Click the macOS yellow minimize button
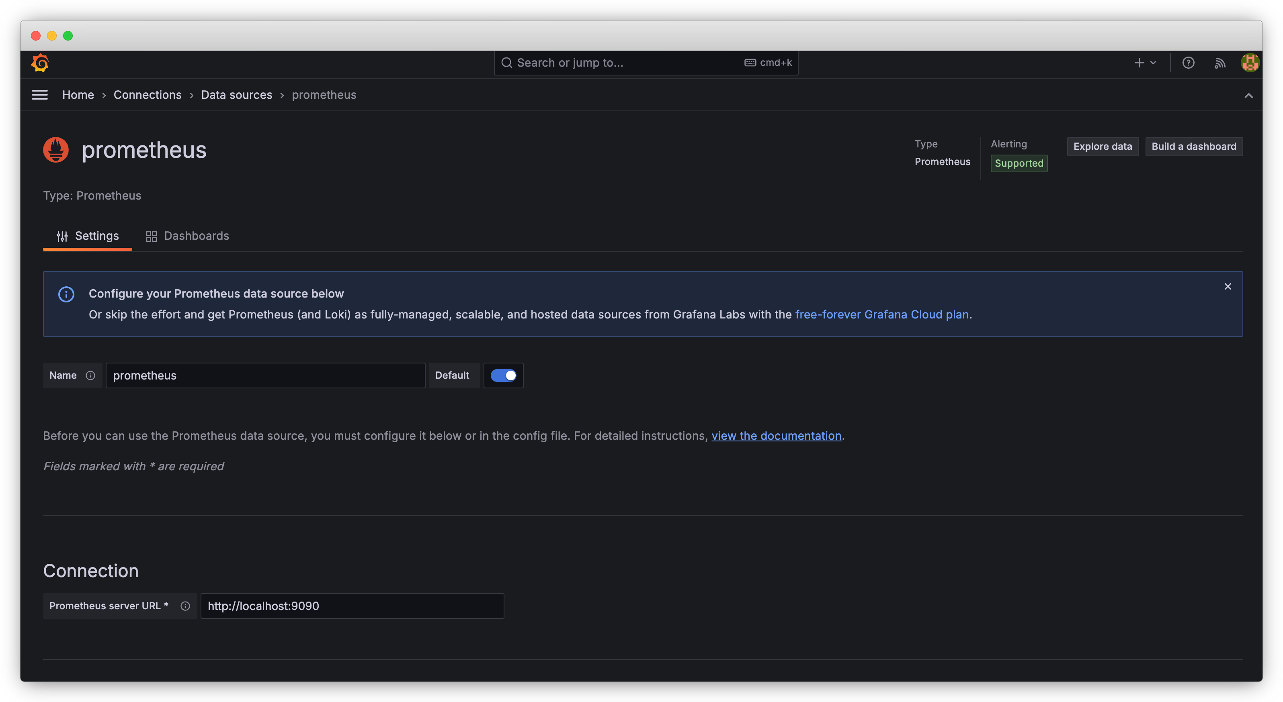Screen dimensions: 1283x702 pos(52,36)
